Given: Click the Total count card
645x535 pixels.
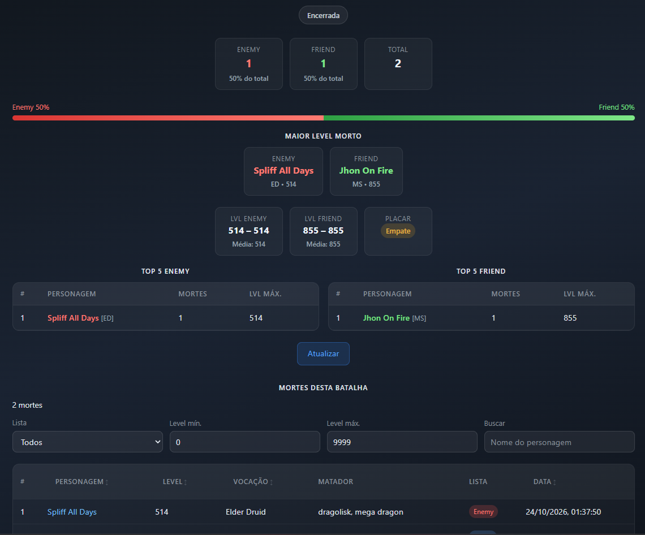Looking at the screenshot, I should (398, 64).
